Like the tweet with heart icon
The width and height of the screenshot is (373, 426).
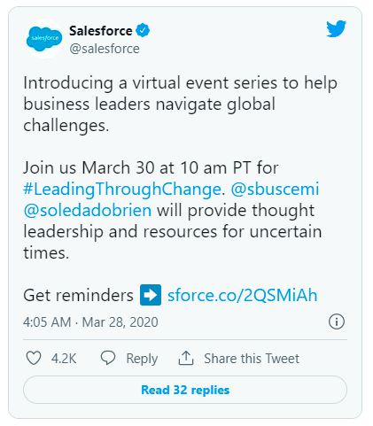coord(34,358)
